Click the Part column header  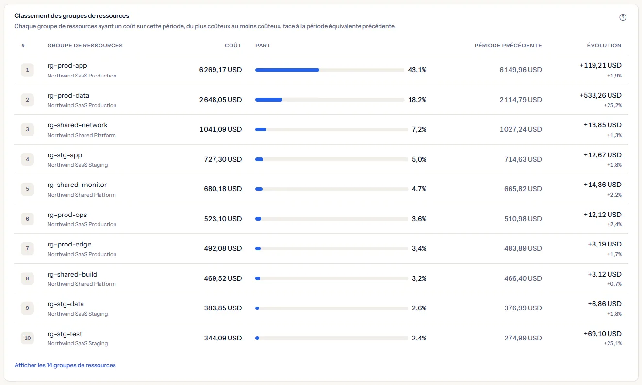point(263,46)
